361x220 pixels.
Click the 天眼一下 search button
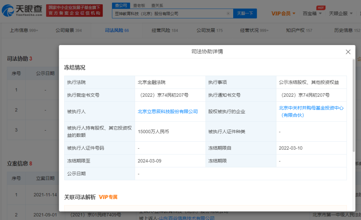click(x=245, y=14)
